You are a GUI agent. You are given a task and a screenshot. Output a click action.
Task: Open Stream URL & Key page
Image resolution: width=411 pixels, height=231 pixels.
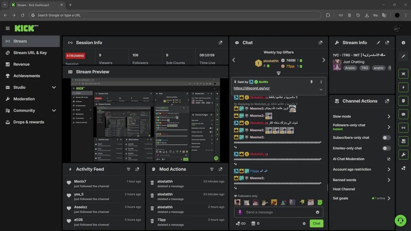point(31,53)
